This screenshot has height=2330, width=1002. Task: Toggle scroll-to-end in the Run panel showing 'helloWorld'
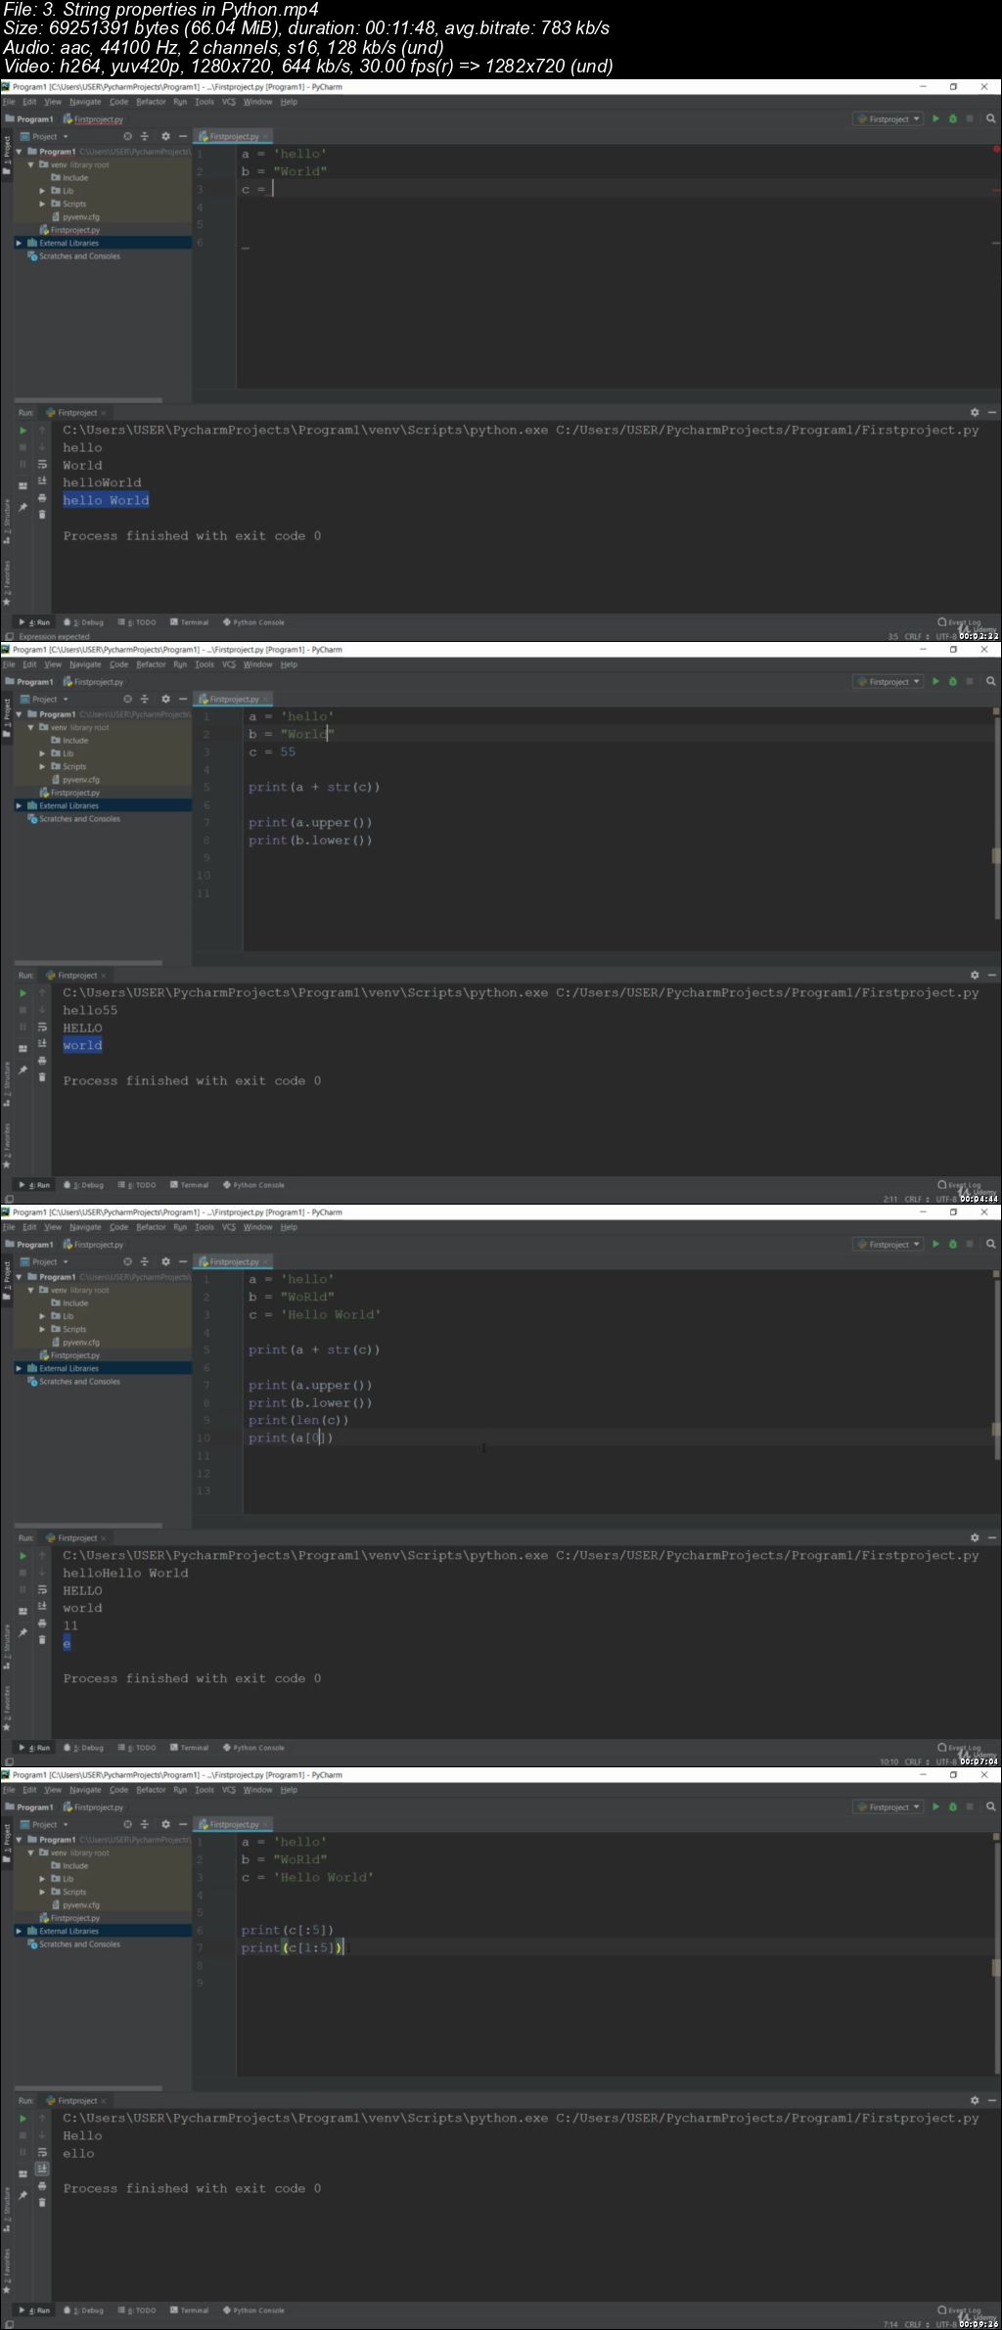[x=42, y=480]
